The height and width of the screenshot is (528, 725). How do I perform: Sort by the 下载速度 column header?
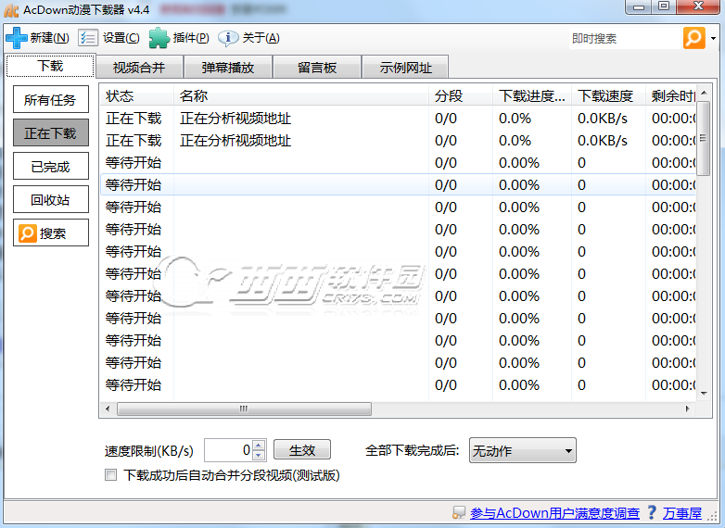608,95
